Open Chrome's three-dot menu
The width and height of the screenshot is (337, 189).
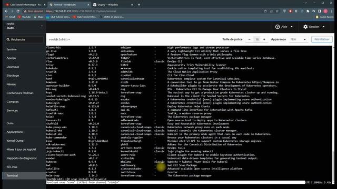tap(332, 11)
